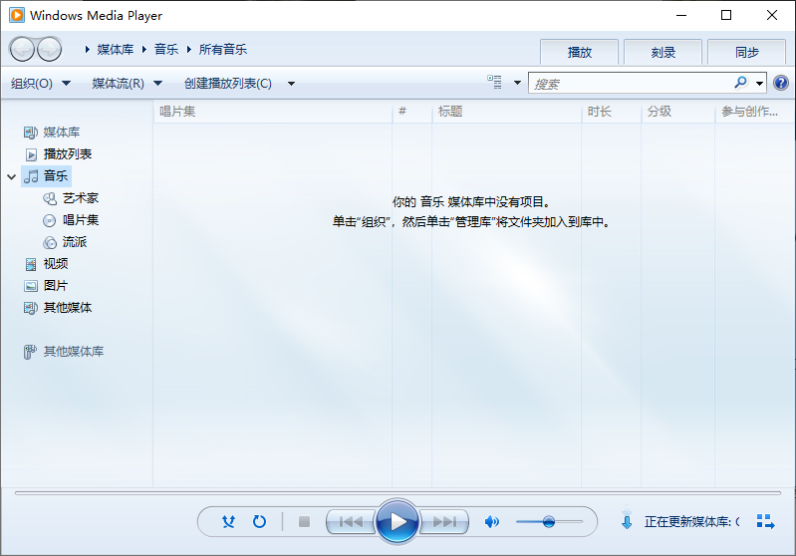Click the search magnifier icon
Viewport: 796px width, 556px height.
(740, 83)
